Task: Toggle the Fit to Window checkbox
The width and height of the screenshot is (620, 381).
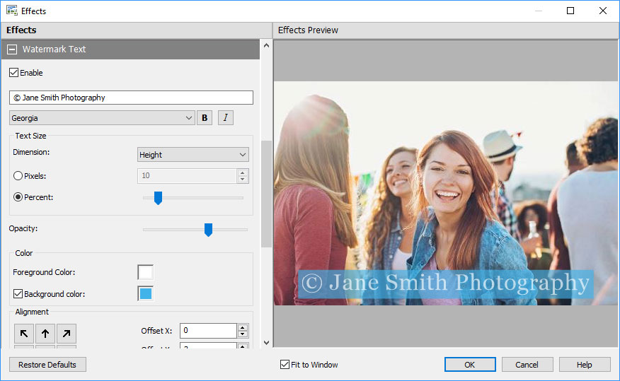Action: pos(285,365)
